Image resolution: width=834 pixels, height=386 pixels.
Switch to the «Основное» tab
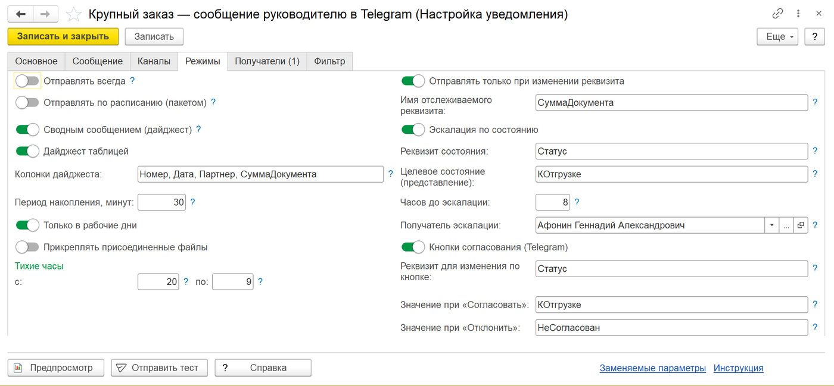click(36, 61)
